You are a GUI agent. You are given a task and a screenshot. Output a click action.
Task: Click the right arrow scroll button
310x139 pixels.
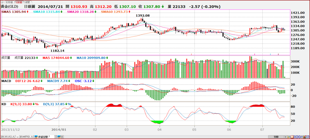tap(286, 137)
